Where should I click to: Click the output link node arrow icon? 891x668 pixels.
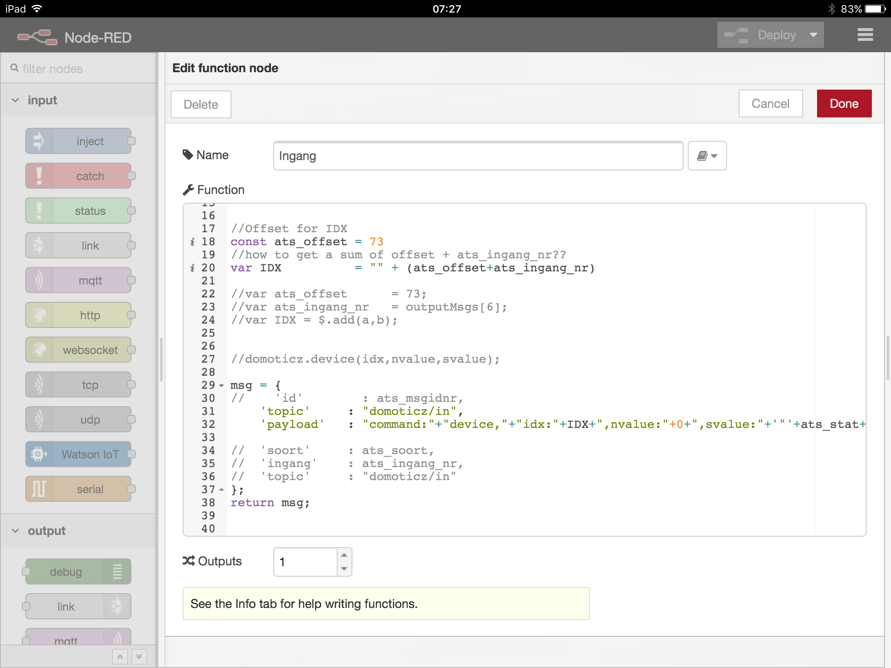117,606
